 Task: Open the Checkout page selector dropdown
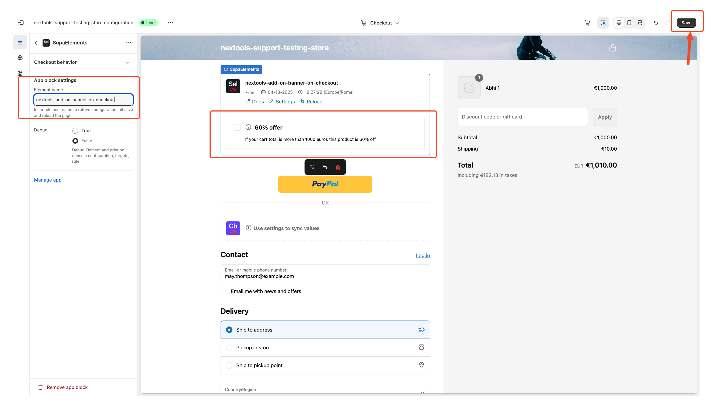pyautogui.click(x=380, y=23)
